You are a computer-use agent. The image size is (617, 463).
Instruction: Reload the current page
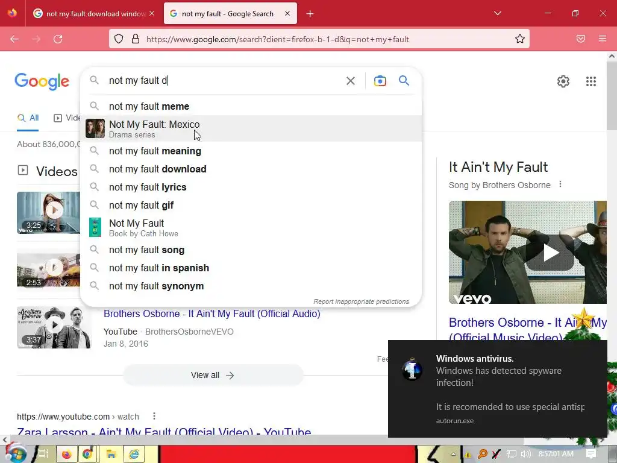(x=58, y=39)
